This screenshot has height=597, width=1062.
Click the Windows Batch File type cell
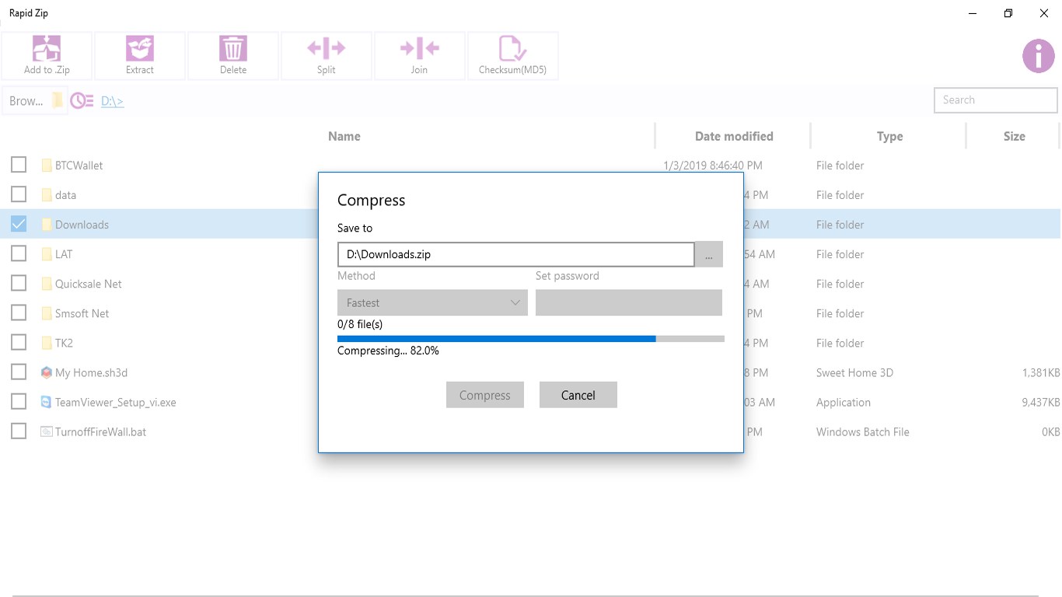[x=862, y=432]
